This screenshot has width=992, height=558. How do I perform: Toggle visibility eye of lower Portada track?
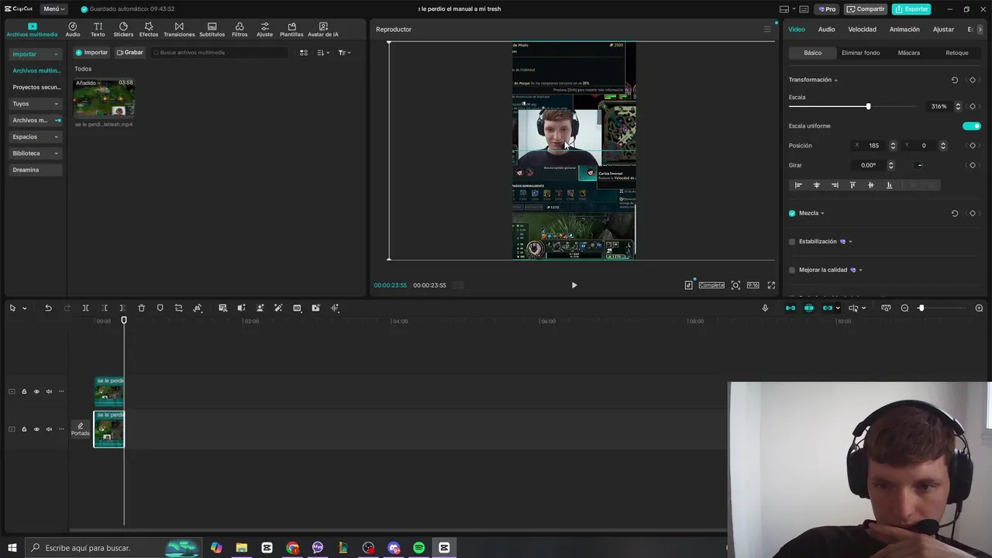(36, 429)
